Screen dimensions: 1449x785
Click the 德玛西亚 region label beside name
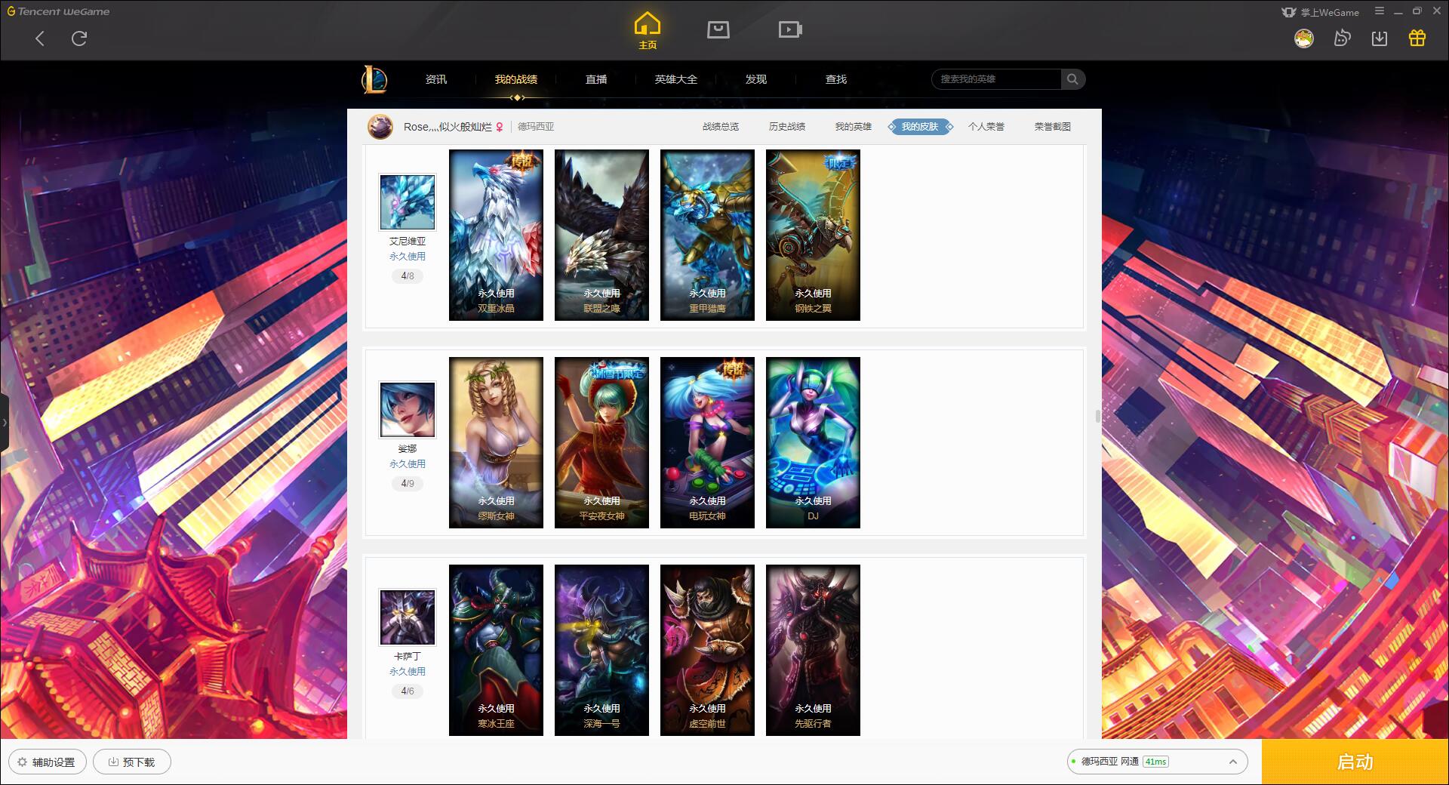coord(536,127)
